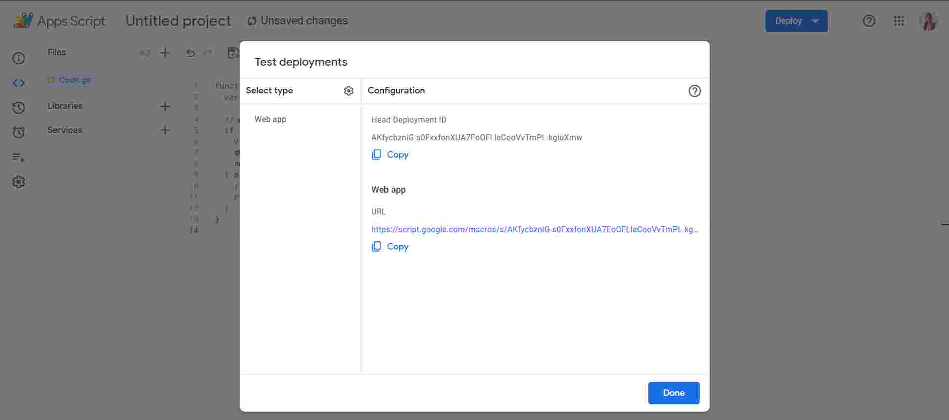The height and width of the screenshot is (420, 949).
Task: Click the Web app section heading
Action: click(389, 190)
